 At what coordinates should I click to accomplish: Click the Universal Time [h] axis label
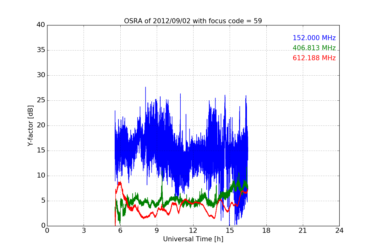pos(193,239)
